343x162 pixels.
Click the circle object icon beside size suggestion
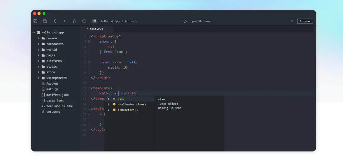click(x=114, y=99)
